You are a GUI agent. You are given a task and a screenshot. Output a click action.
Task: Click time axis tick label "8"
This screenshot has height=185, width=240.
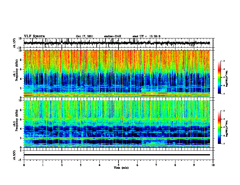175,165
